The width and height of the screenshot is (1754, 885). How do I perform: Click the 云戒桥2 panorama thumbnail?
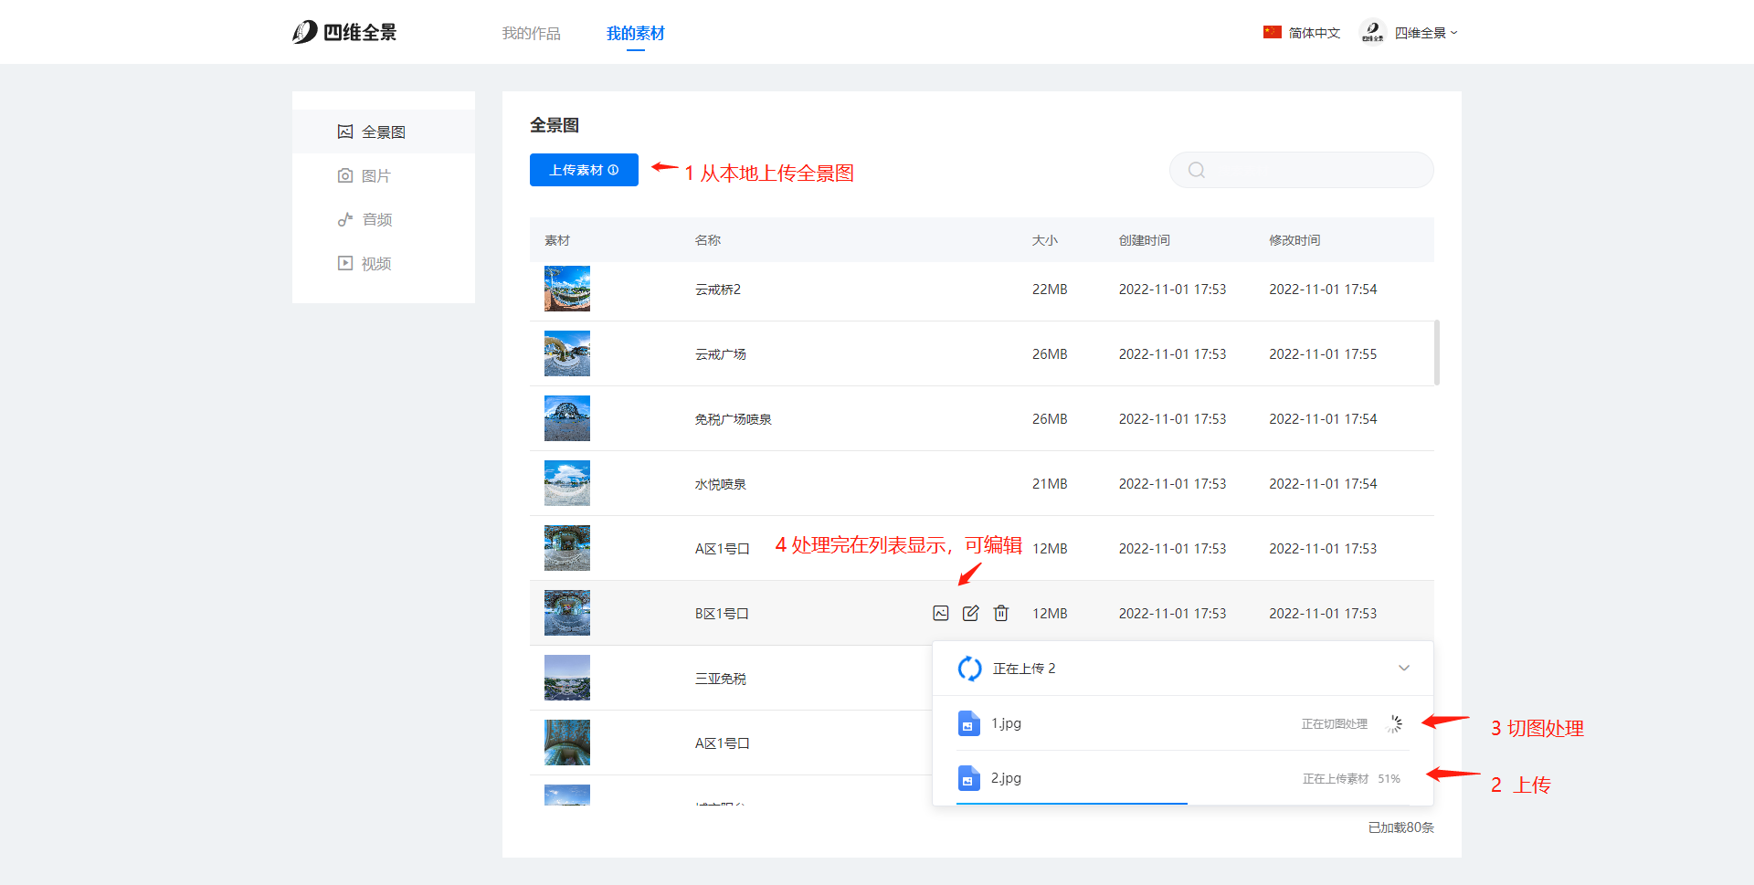[x=567, y=289]
